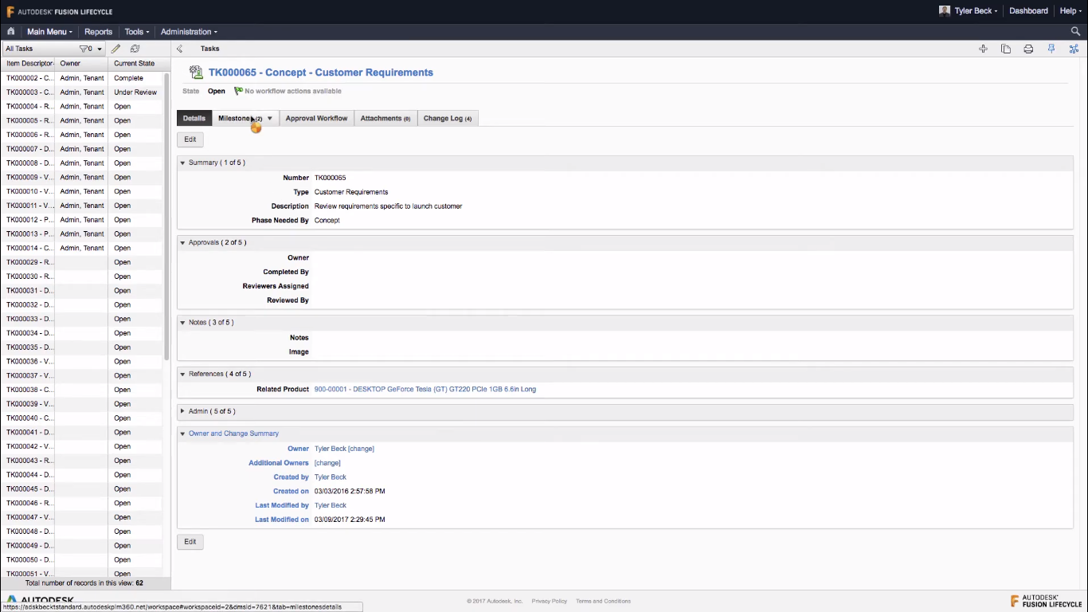Click the Autodesk Fusion Lifecycle header logo

tap(60, 11)
